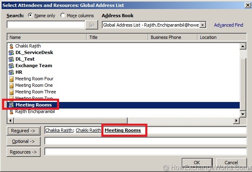The width and height of the screenshot is (252, 172).
Task: Click Chakki Rajith in Required field
Action: (x=88, y=130)
